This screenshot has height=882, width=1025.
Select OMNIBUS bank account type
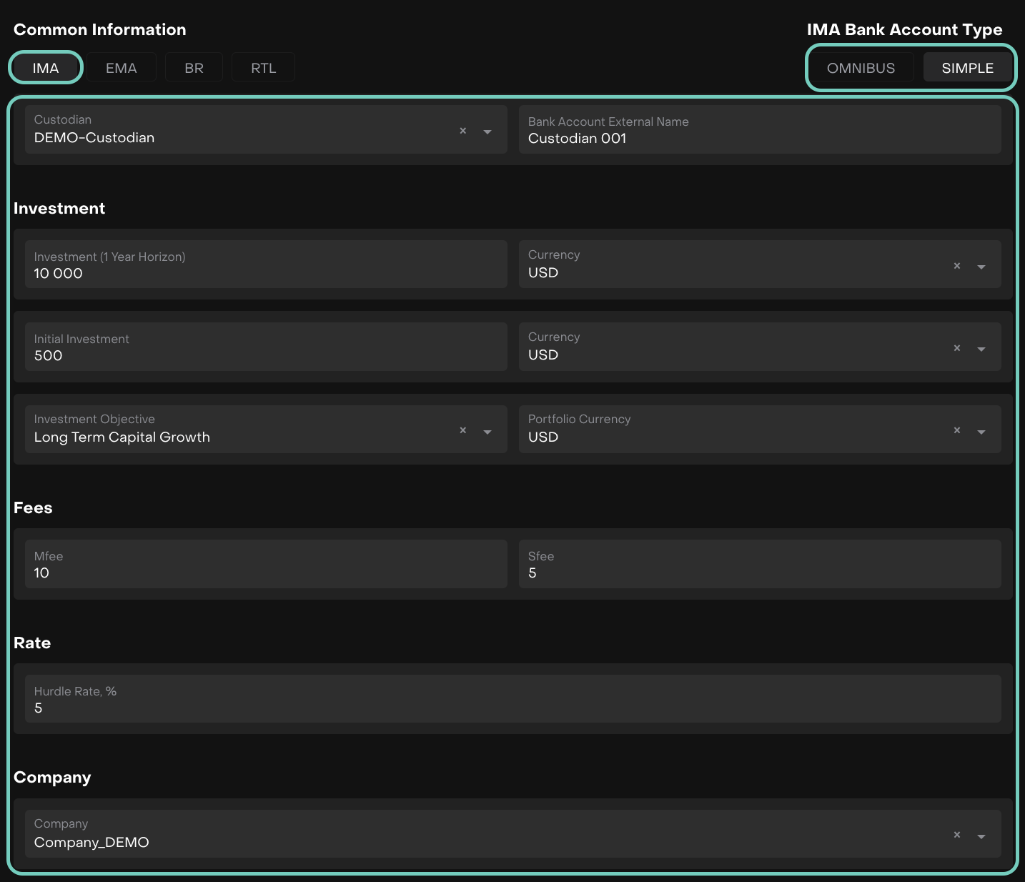[861, 68]
